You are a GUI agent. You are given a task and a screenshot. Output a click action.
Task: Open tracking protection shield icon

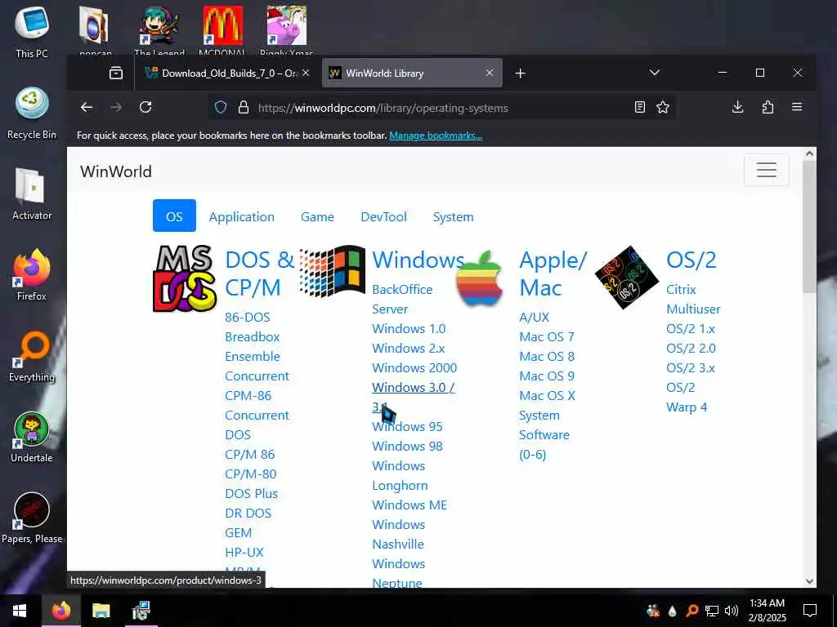click(221, 107)
